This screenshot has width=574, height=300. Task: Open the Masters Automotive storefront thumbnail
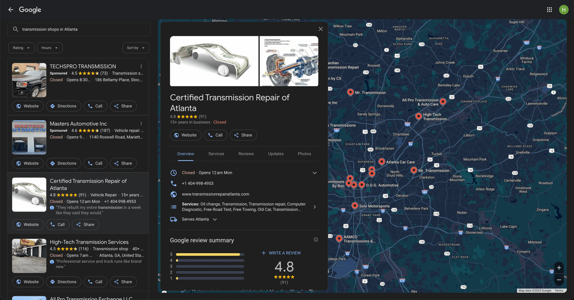(29, 137)
